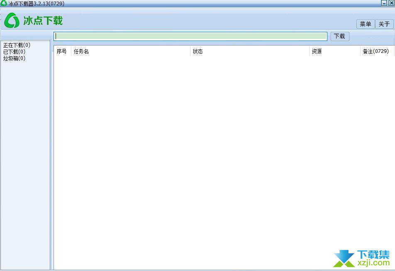395x271 pixels.
Task: Click the small app icon in title bar
Action: coord(4,3)
